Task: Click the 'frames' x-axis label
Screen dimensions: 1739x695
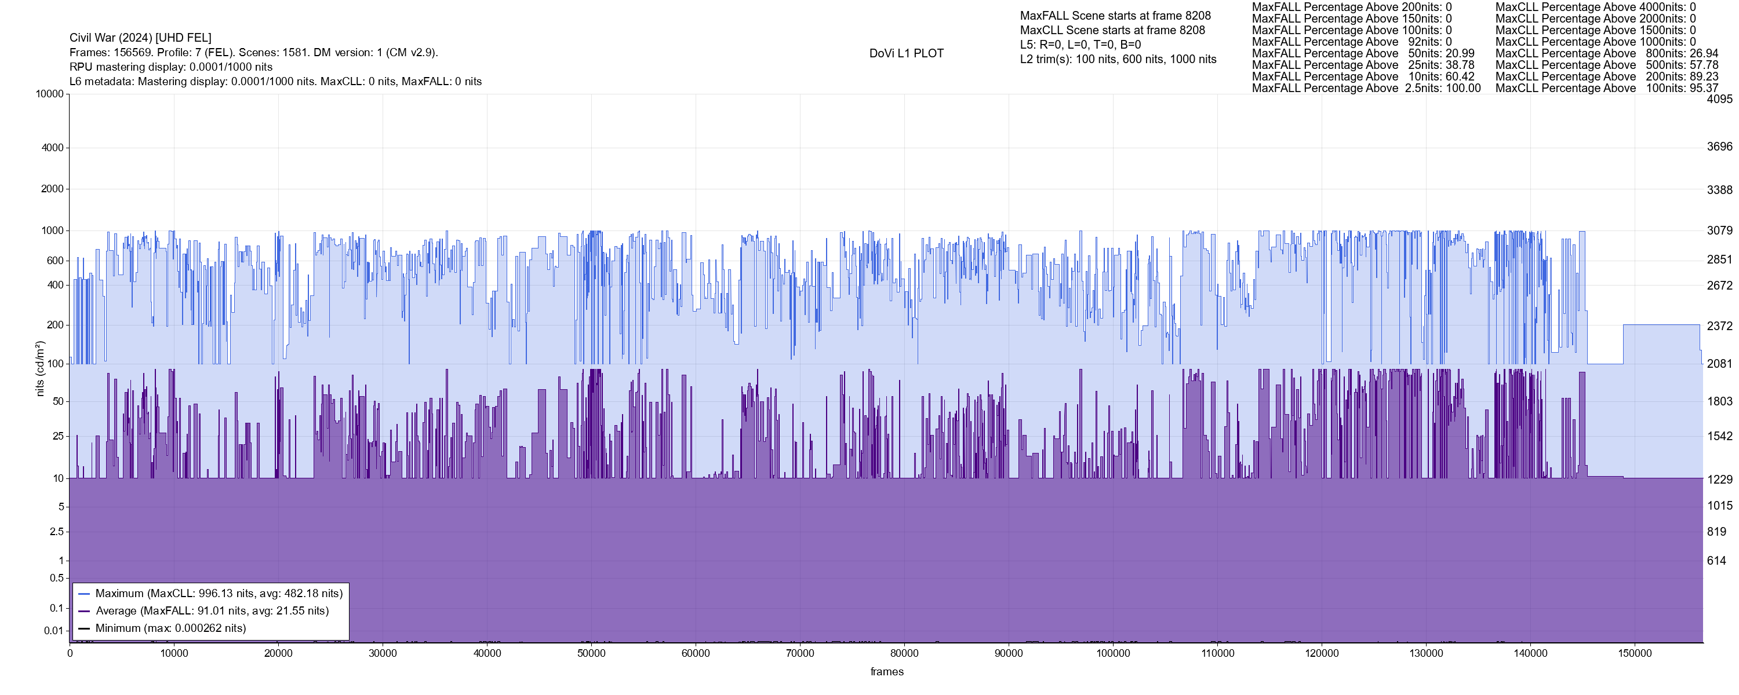Action: [x=886, y=671]
